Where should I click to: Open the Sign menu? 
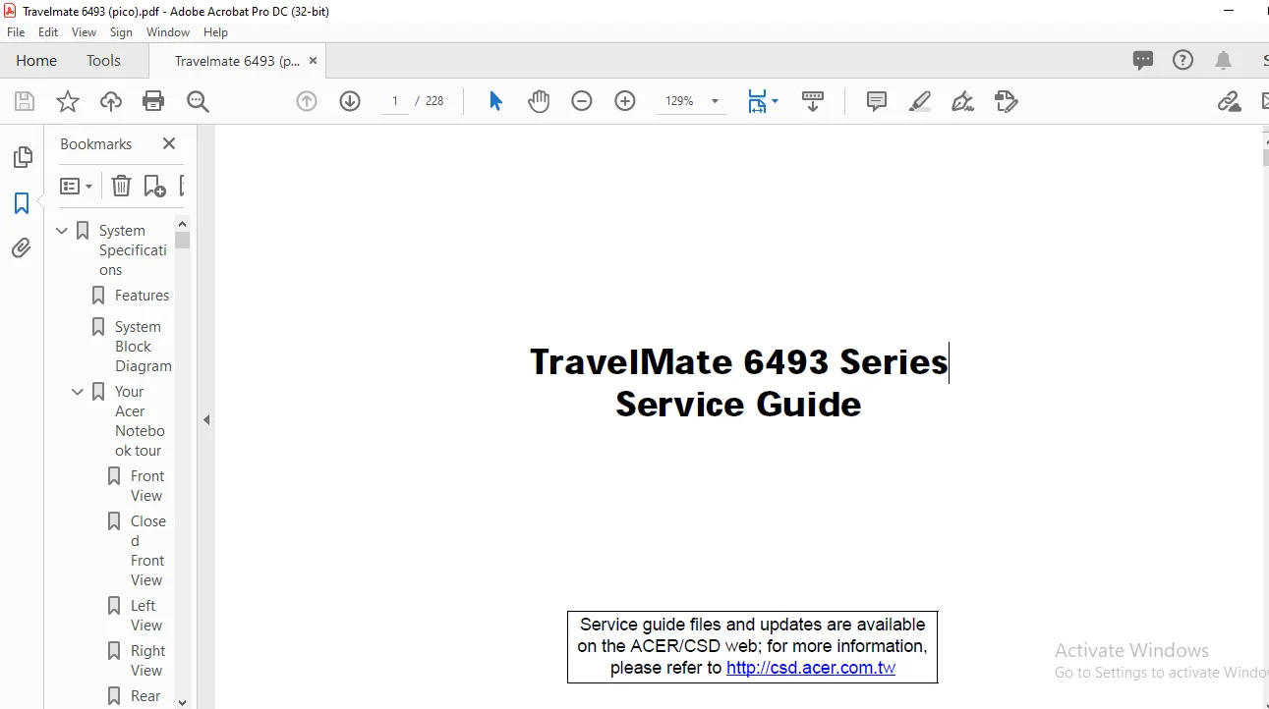click(121, 32)
